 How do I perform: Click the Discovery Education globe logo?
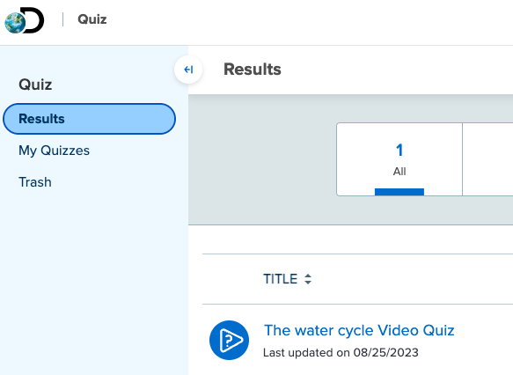tap(15, 23)
